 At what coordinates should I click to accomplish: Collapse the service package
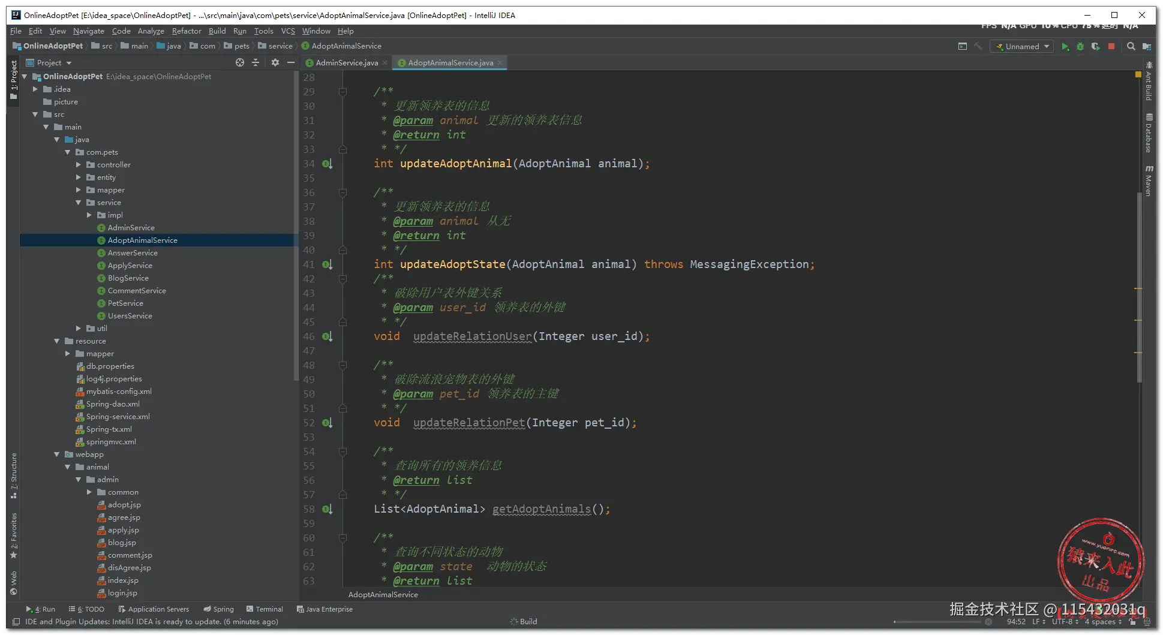click(x=79, y=203)
